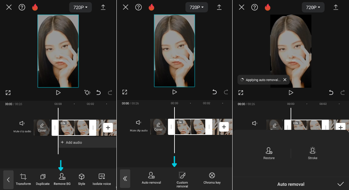Dismiss the Applying auto removal notification
This screenshot has width=349, height=190.
[x=285, y=80]
